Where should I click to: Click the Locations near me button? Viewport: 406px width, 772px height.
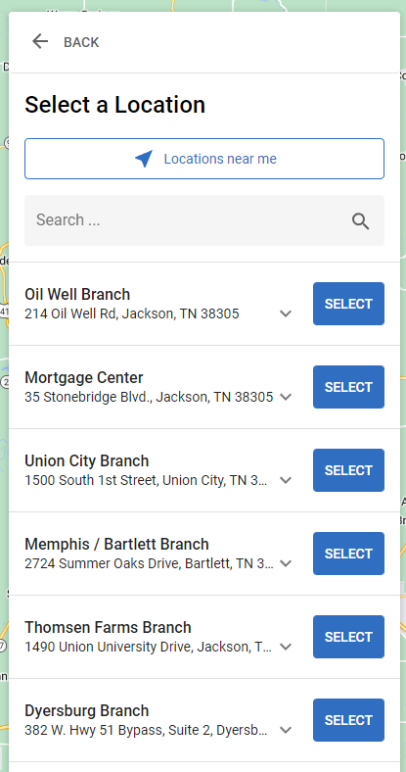pyautogui.click(x=204, y=159)
